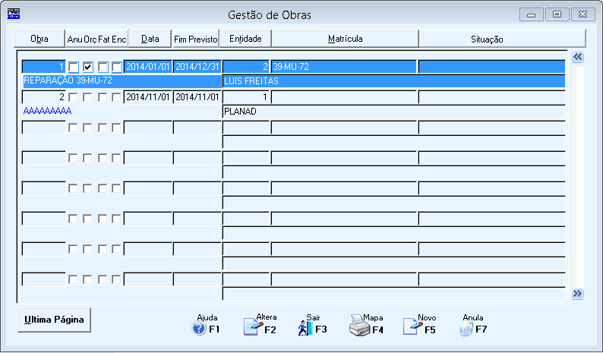Select end date 2014/12/31 cell
603x353 pixels.
[x=197, y=67]
